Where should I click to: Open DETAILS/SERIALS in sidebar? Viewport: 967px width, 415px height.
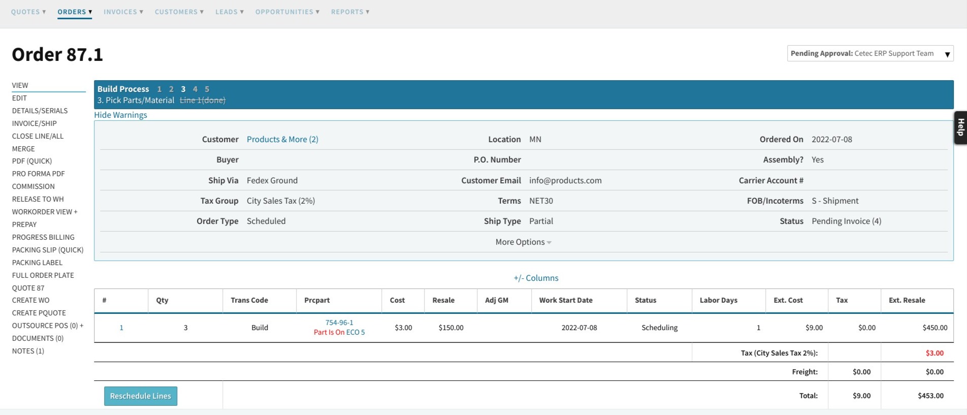(40, 111)
